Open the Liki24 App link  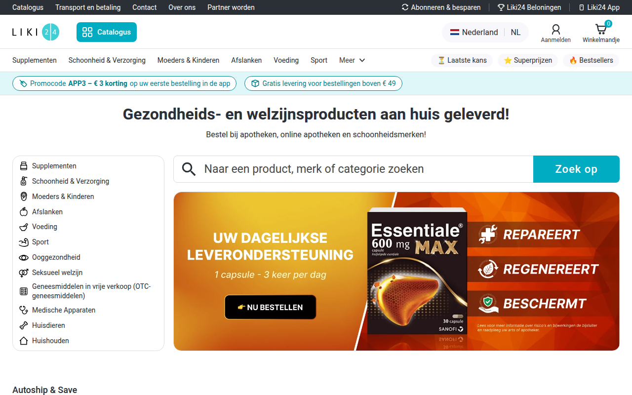coord(599,7)
